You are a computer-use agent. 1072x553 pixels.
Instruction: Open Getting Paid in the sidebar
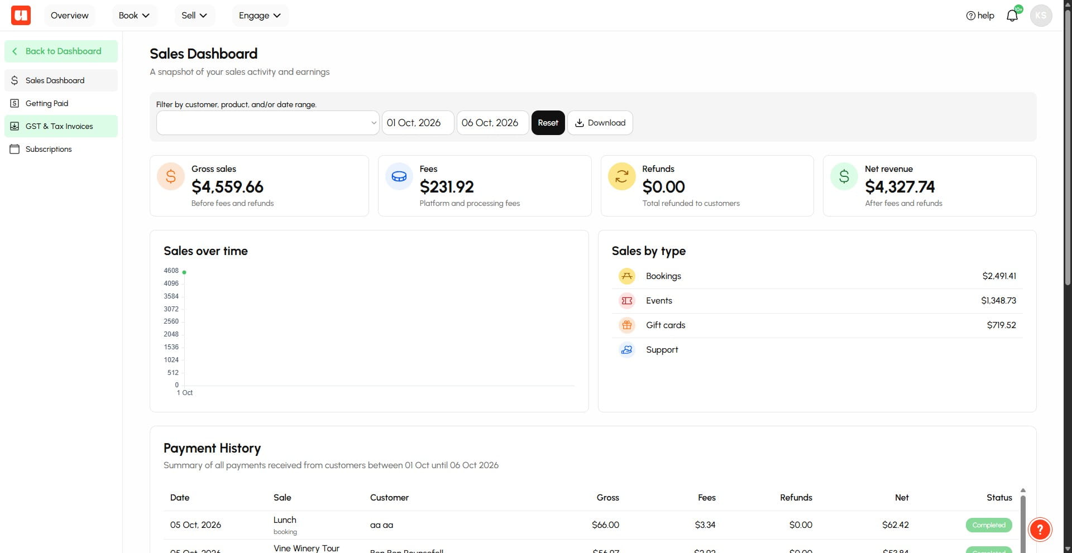tap(61, 103)
